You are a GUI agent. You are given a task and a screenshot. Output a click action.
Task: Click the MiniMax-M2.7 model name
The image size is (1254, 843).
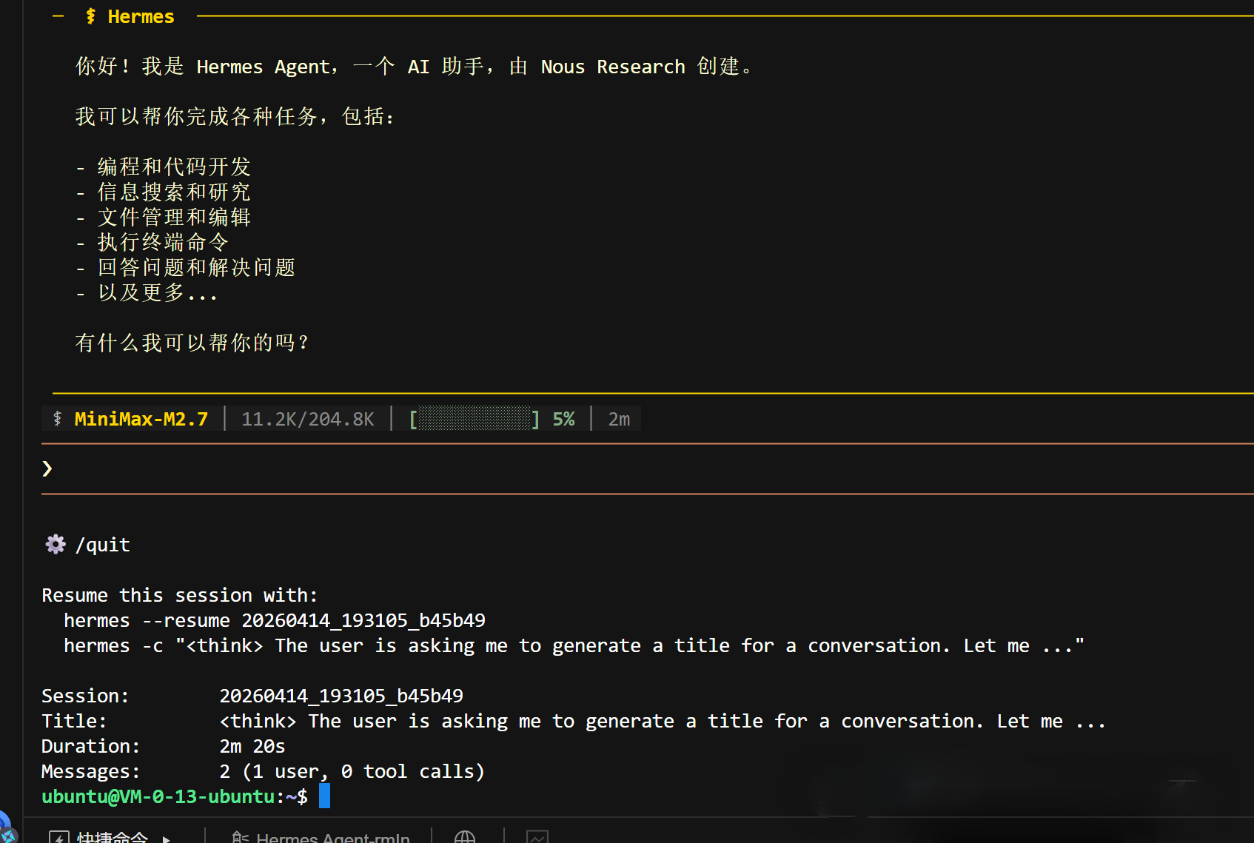pyautogui.click(x=141, y=419)
